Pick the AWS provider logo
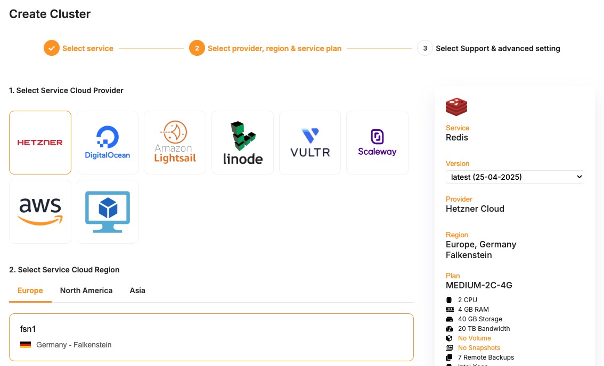The height and width of the screenshot is (366, 604). (x=40, y=212)
